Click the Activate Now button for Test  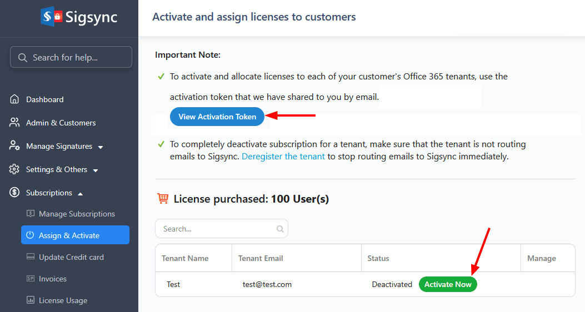click(448, 284)
